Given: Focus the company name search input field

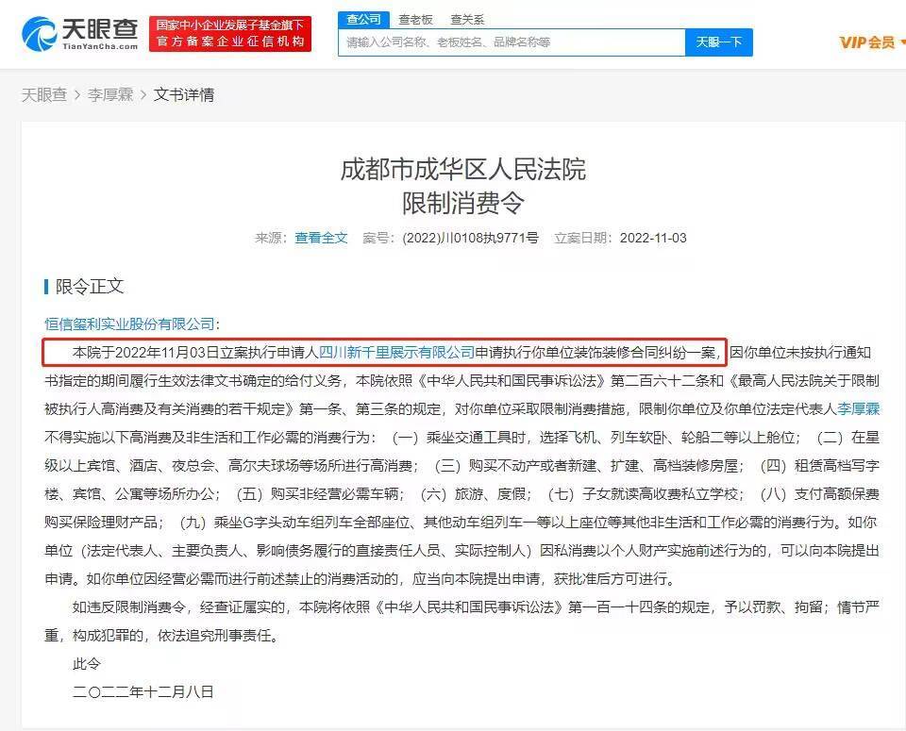Looking at the screenshot, I should point(512,42).
